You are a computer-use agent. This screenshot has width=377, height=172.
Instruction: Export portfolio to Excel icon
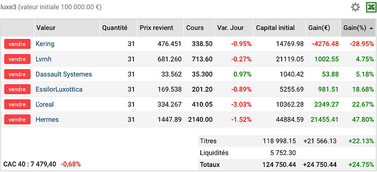371,7
